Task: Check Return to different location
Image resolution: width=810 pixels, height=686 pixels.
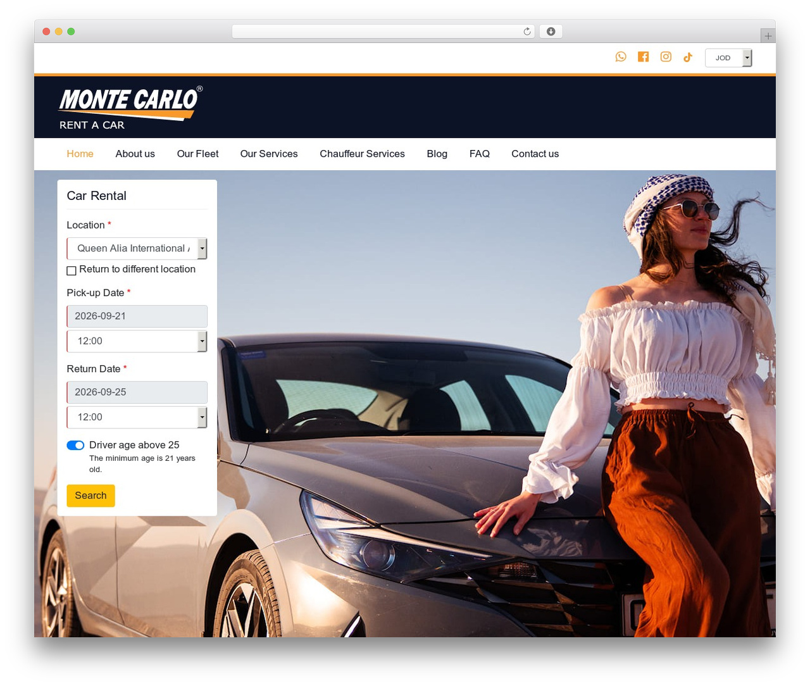Action: pos(72,270)
